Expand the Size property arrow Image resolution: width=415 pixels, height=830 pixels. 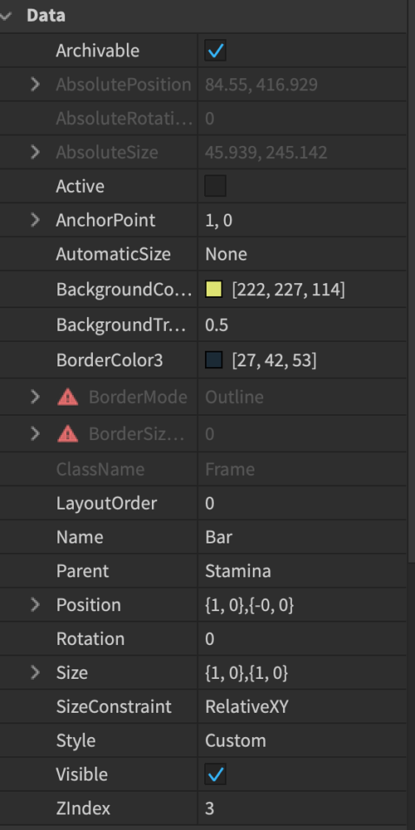(x=35, y=673)
